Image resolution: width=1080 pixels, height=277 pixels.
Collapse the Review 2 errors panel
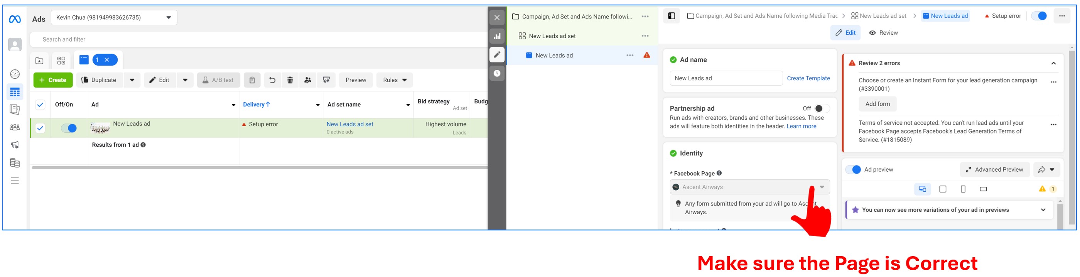coord(1053,63)
